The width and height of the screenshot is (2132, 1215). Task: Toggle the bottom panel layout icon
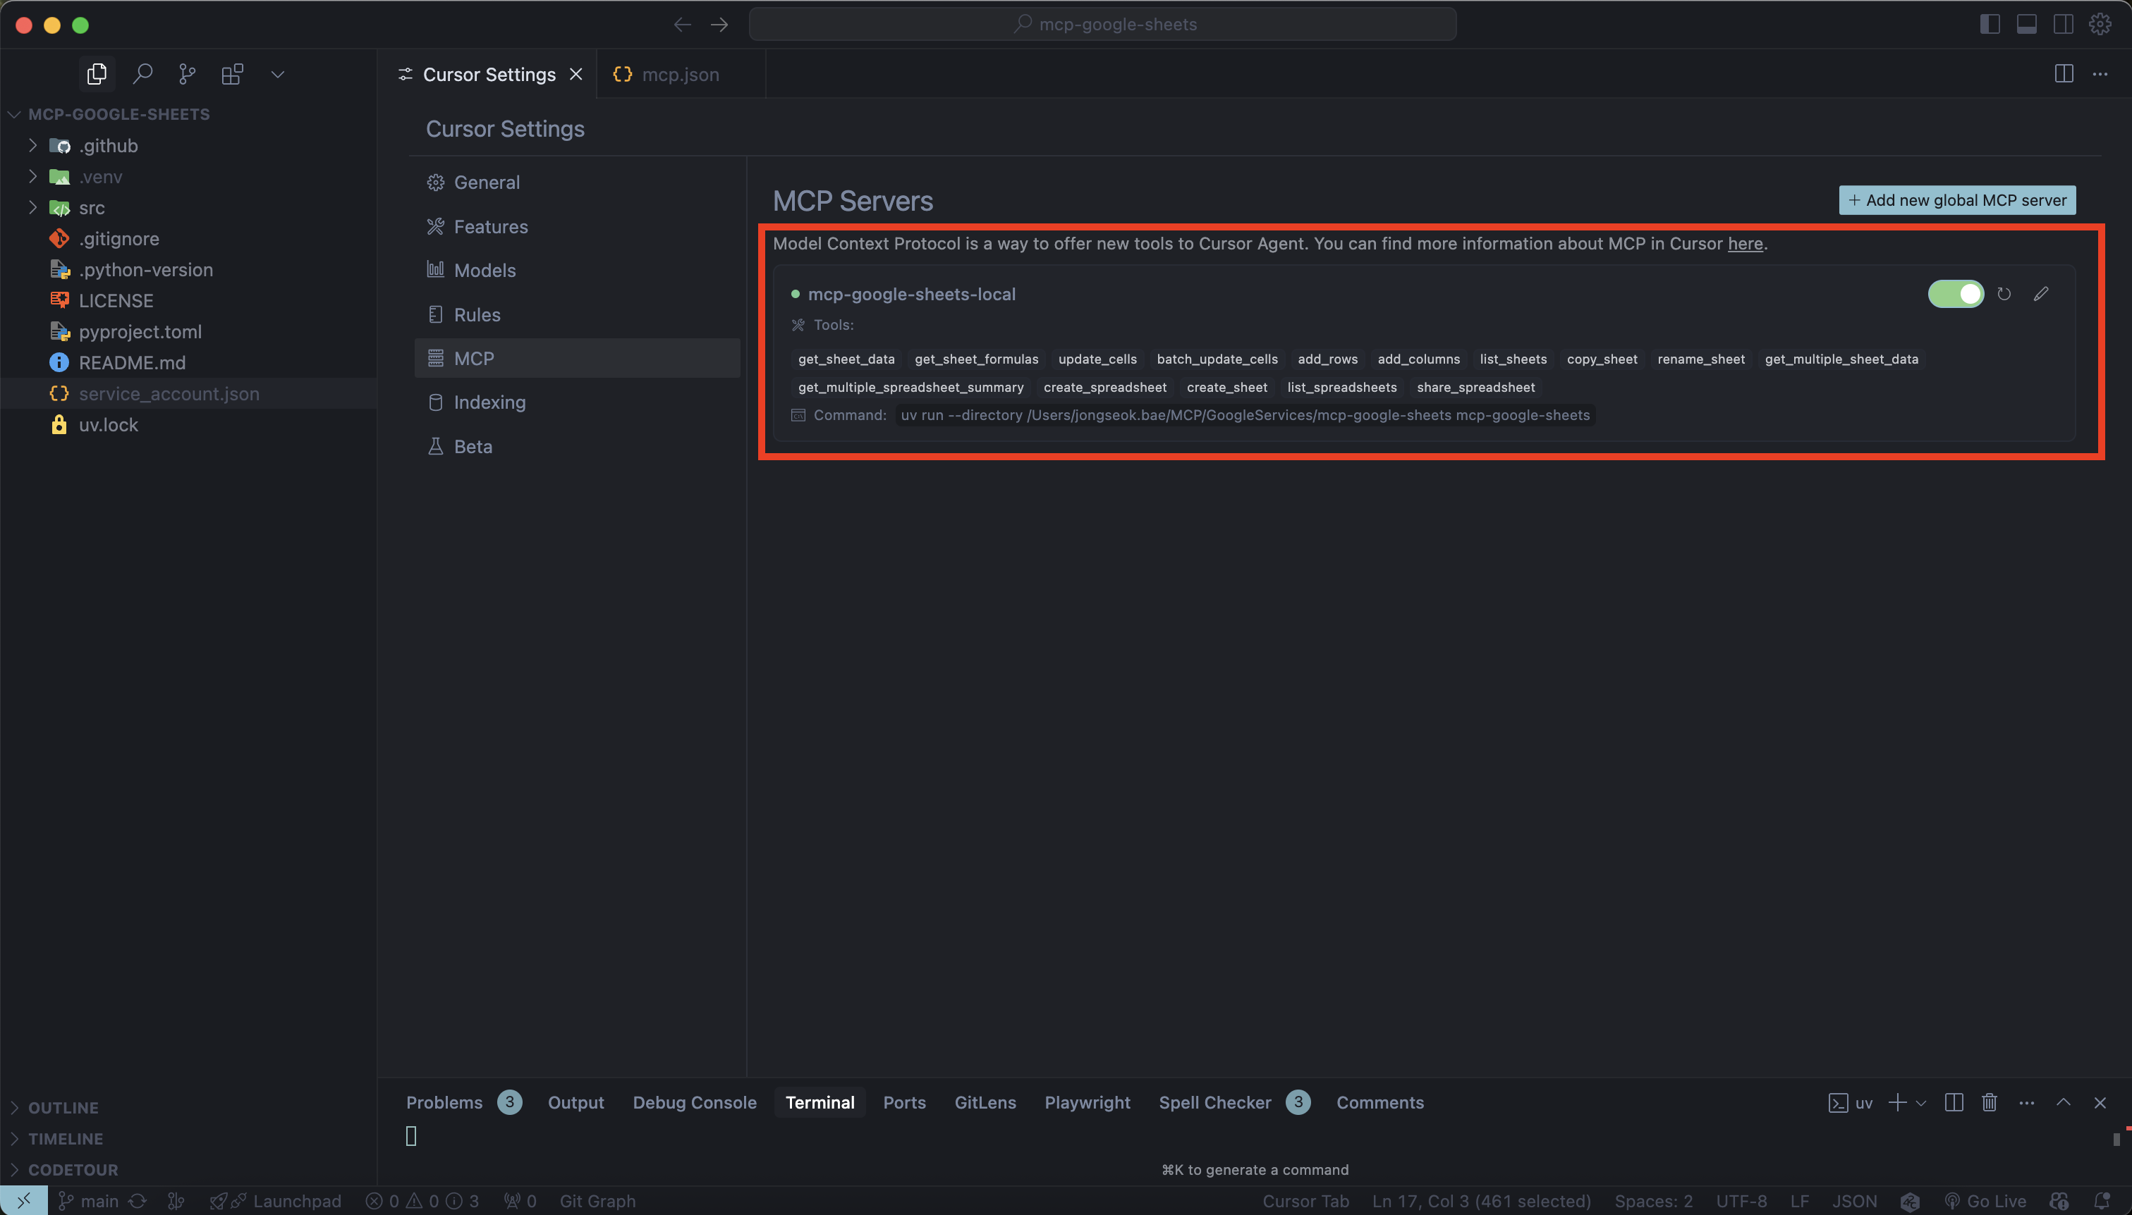coord(2027,24)
